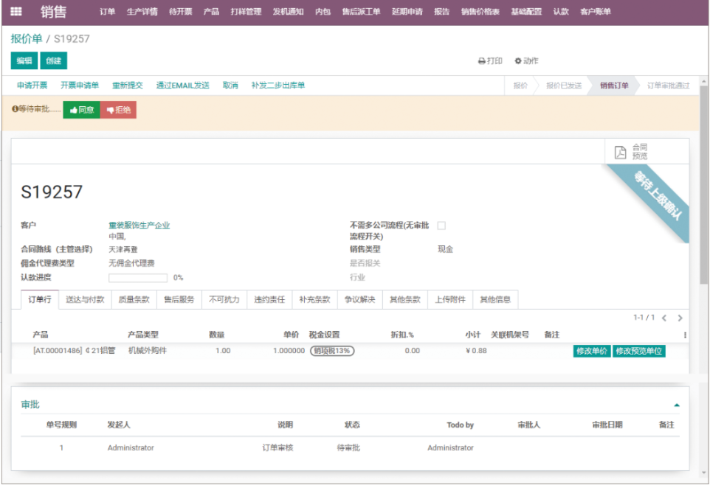Approve with the green 同意 thumbs-up button
This screenshot has width=710, height=485.
[x=81, y=110]
